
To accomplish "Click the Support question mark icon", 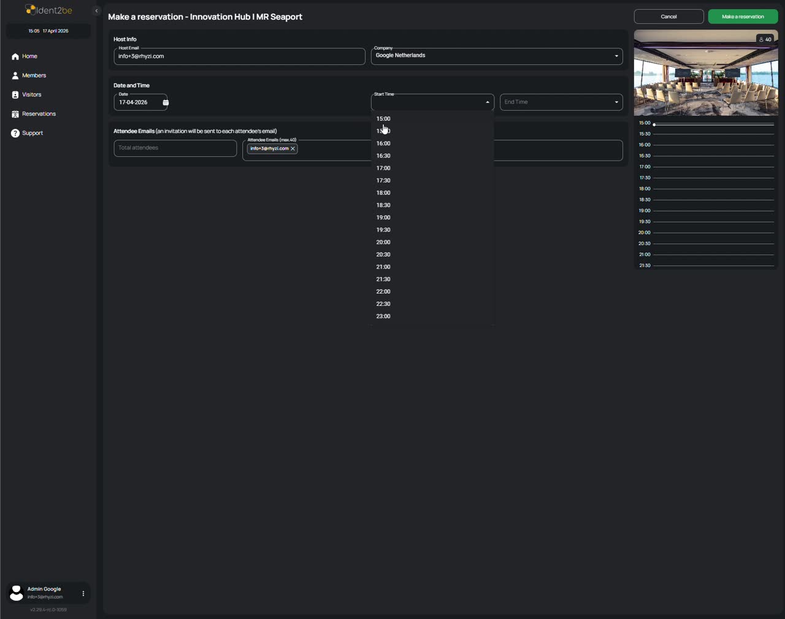I will click(x=15, y=133).
